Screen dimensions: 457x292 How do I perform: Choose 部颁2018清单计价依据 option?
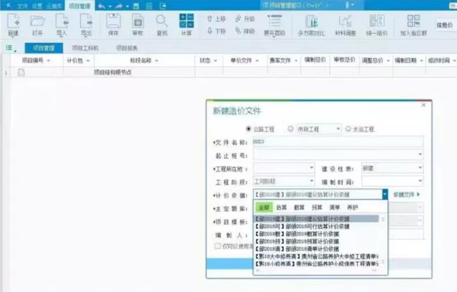tap(317, 249)
